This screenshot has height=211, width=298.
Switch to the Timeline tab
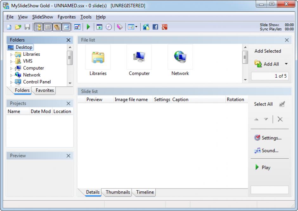point(145,192)
